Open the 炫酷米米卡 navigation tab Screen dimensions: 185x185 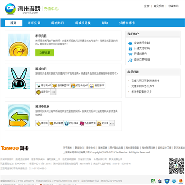point(127,23)
